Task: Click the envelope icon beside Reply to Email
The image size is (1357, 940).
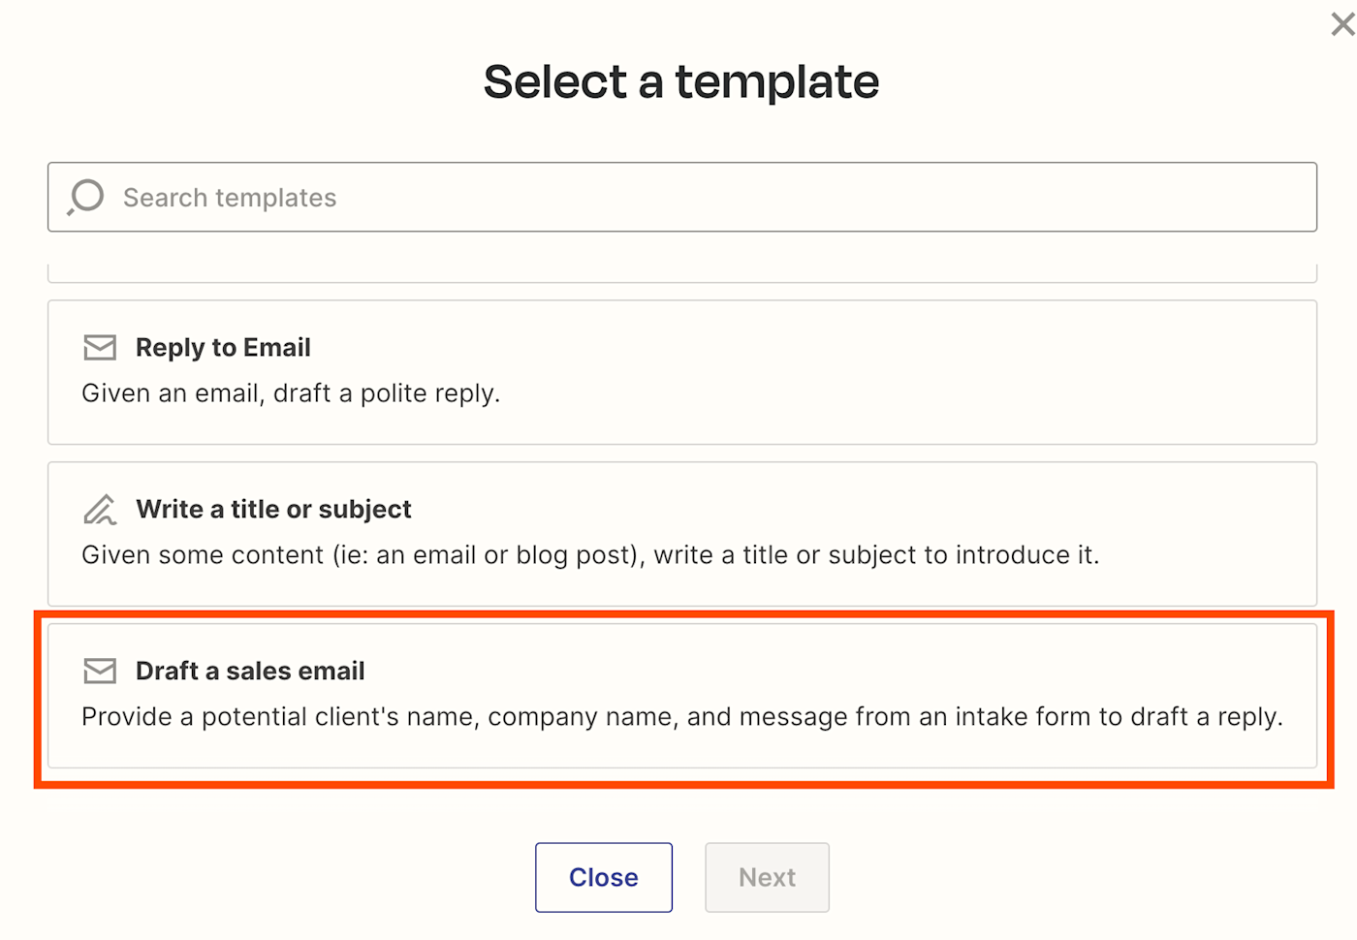Action: point(100,348)
